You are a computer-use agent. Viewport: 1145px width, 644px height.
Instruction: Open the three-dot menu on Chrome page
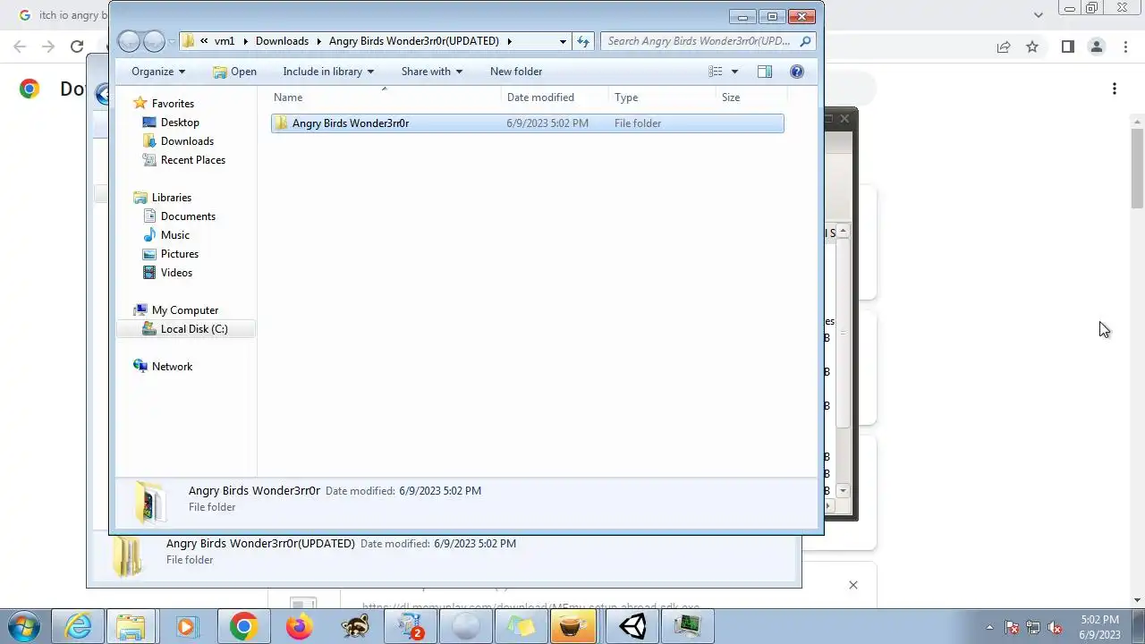(x=1115, y=89)
